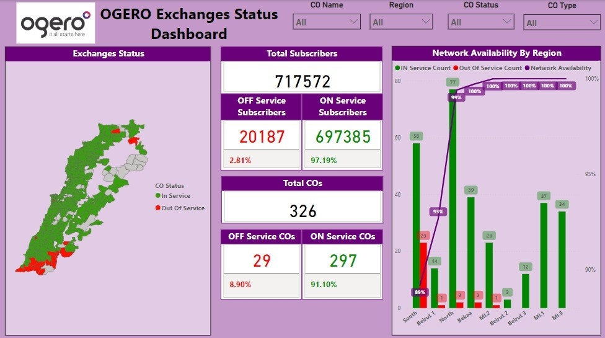The image size is (605, 338).
Task: Click the red Out Of Service legend dot
Action: click(x=158, y=208)
